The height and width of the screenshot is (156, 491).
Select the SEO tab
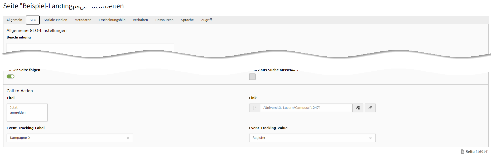(x=33, y=20)
